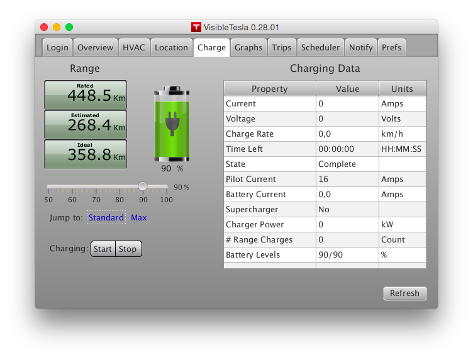
Task: Click the 100 tick label on slider
Action: pos(166,200)
